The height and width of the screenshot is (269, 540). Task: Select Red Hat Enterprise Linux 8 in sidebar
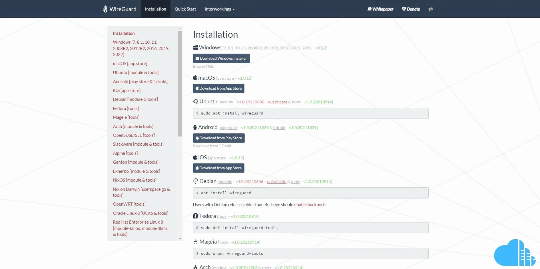pos(140,228)
